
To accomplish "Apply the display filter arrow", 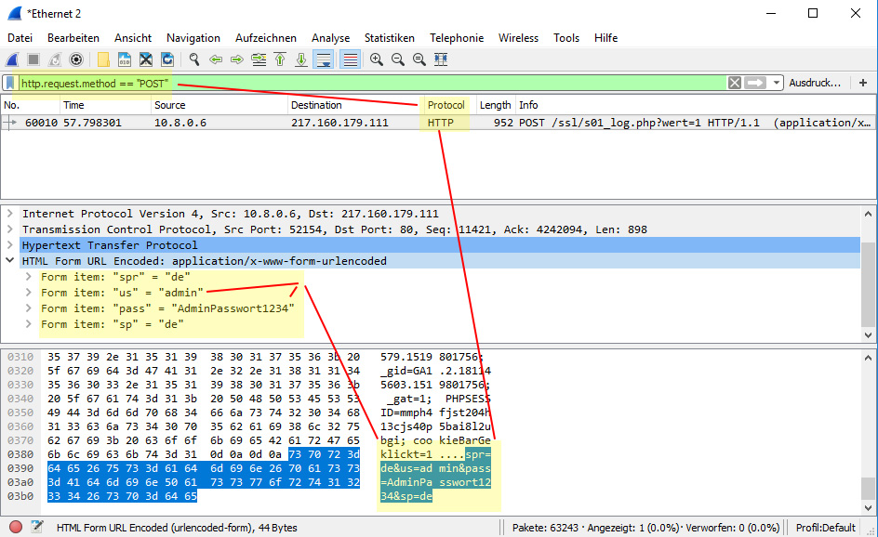I will pyautogui.click(x=755, y=83).
